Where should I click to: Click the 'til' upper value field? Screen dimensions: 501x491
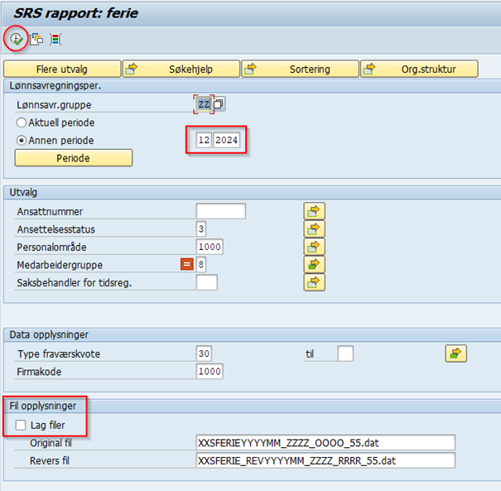[345, 354]
